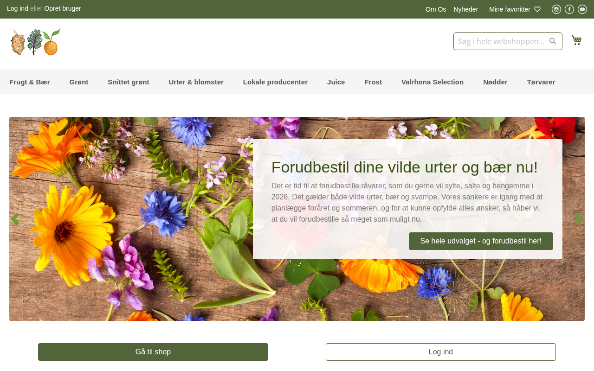Open the Frugt & Bær menu
Viewport: 594px width, 371px height.
click(x=30, y=82)
